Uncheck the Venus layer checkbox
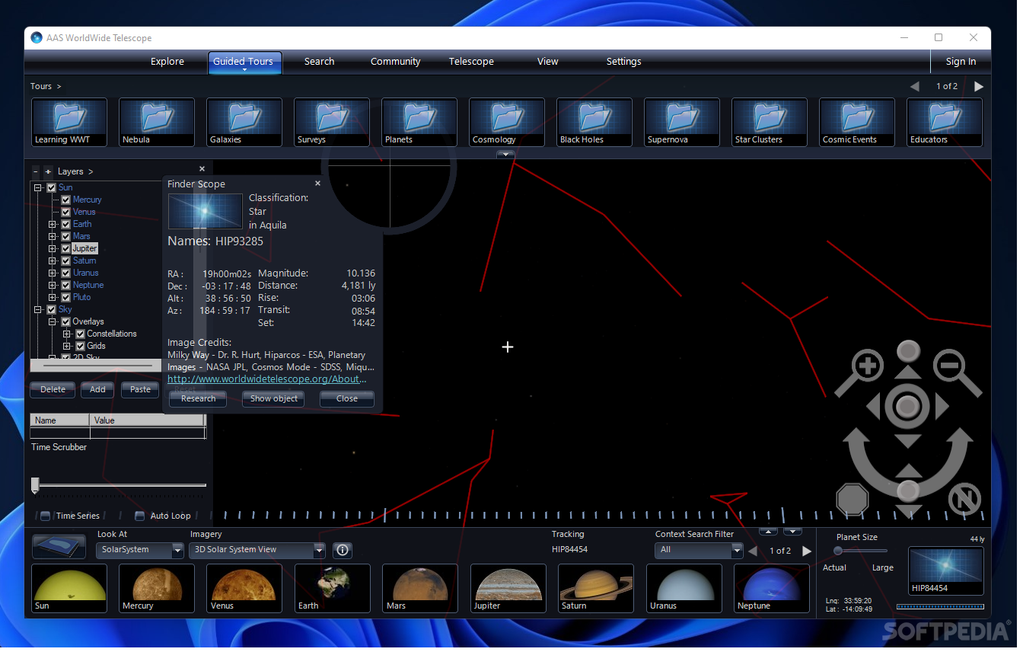This screenshot has height=652, width=1023. click(65, 212)
